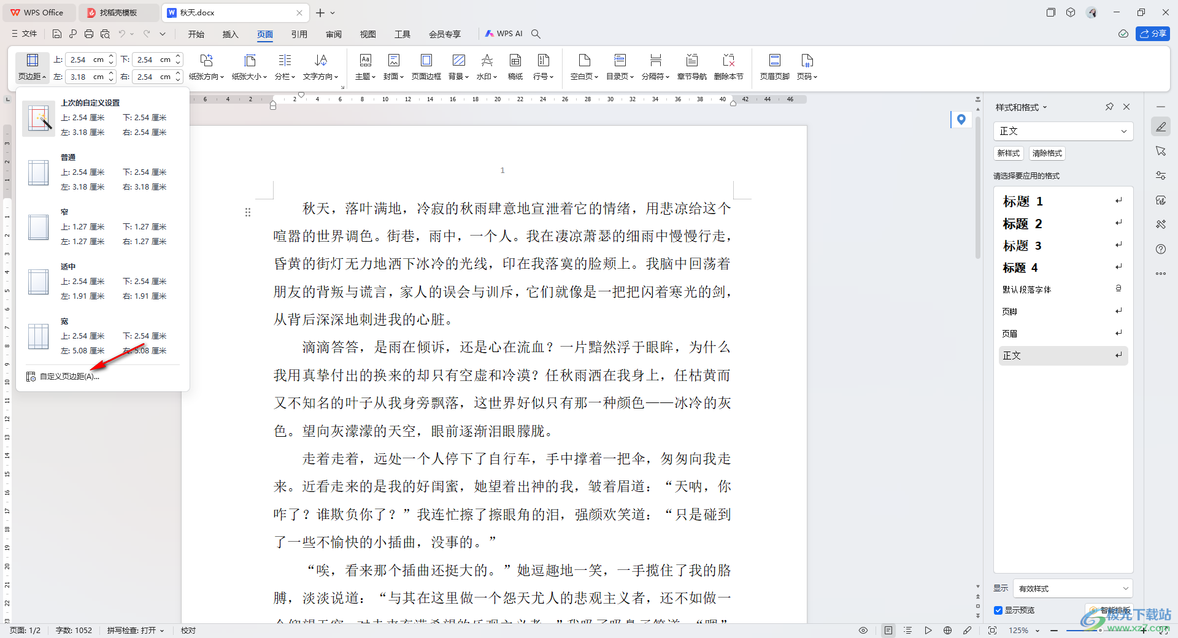
Task: Open the 文件 file menu
Action: 25,34
